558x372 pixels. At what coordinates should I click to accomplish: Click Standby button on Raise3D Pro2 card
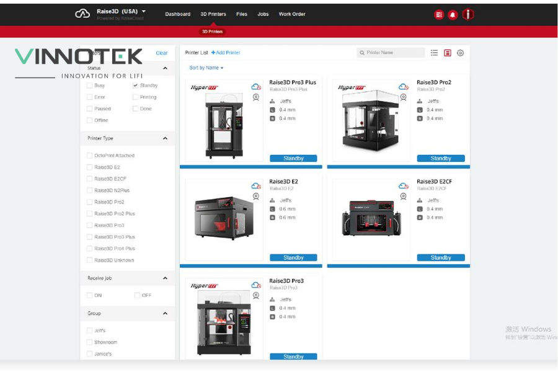(x=441, y=159)
